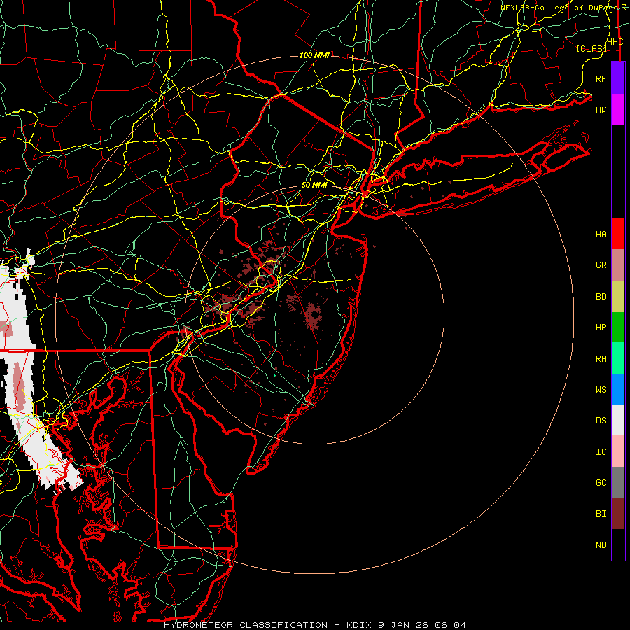Click the GC gray legend swatch
630x630 pixels.
click(618, 482)
